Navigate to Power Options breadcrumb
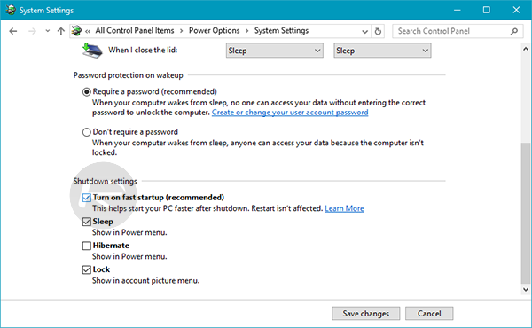 pyautogui.click(x=214, y=30)
